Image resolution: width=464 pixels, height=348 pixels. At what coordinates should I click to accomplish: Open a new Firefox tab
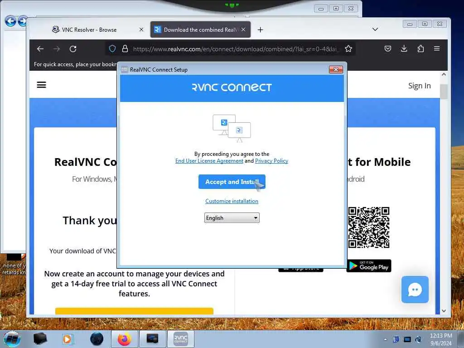[x=260, y=29]
